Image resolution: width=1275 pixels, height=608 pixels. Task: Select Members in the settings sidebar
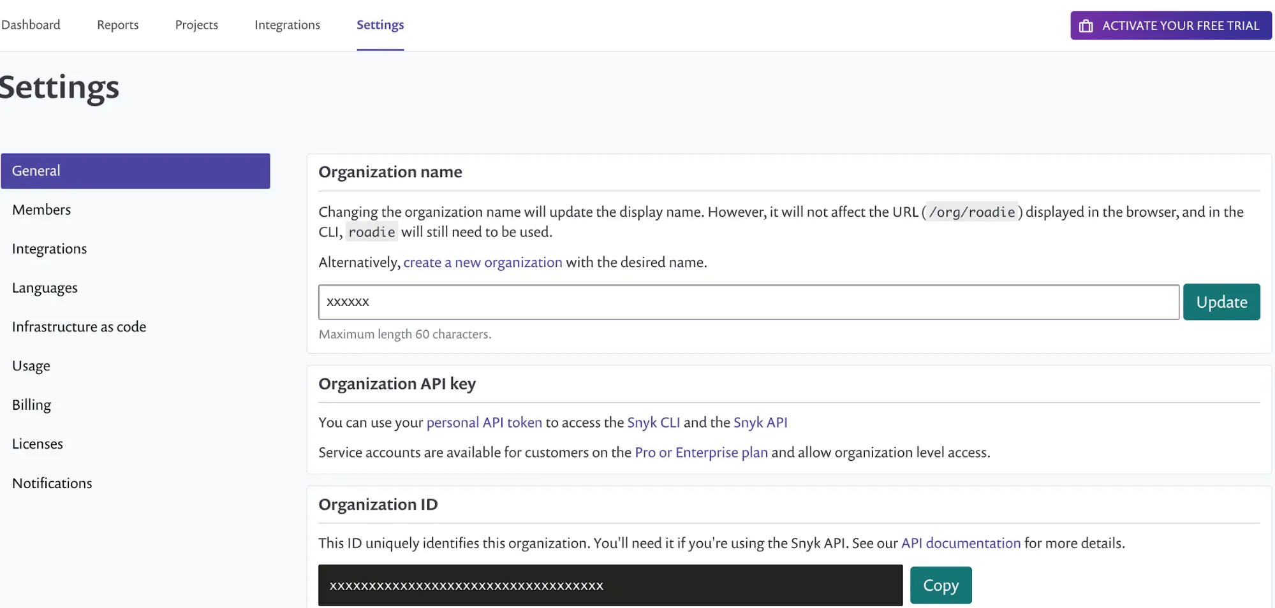pyautogui.click(x=41, y=210)
